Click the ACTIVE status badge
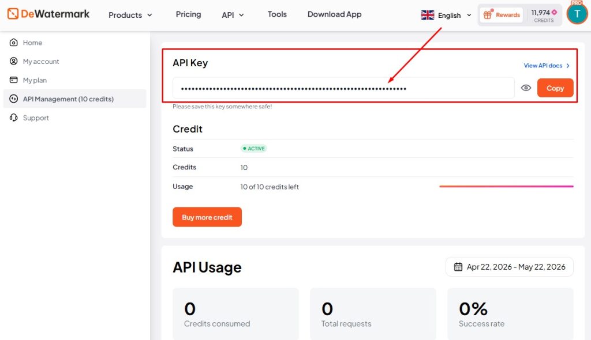This screenshot has height=340, width=591. tap(254, 148)
